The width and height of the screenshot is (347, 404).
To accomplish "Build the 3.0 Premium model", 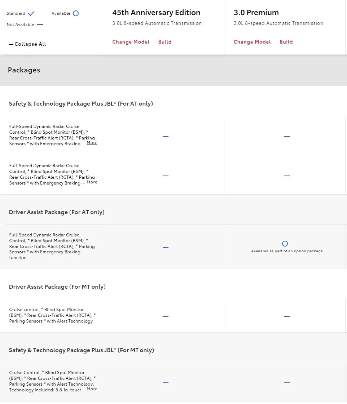I will point(286,42).
